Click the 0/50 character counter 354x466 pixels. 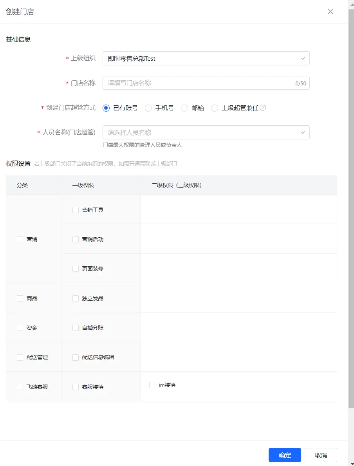pos(300,83)
